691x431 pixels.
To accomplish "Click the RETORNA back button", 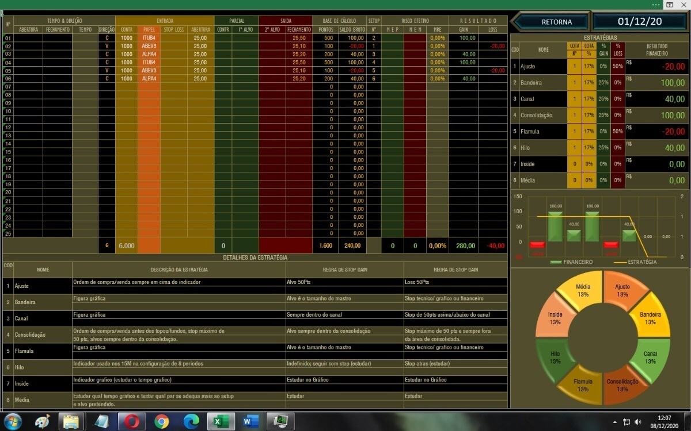I will coord(550,22).
